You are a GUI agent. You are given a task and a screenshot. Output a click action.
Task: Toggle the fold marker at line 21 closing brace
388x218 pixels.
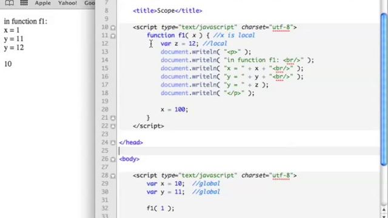(x=113, y=118)
